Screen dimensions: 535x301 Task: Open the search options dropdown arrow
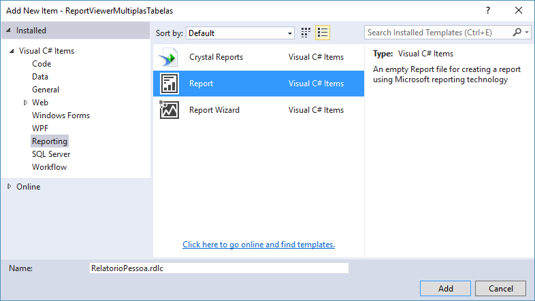tap(527, 33)
